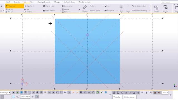The height and width of the screenshot is (100, 178).
Task: Toggle the crossed-tools (X) selection switch
Action: tap(53, 92)
